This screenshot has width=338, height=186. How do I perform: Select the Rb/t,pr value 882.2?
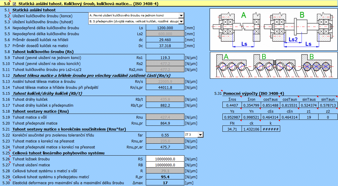click(165, 106)
